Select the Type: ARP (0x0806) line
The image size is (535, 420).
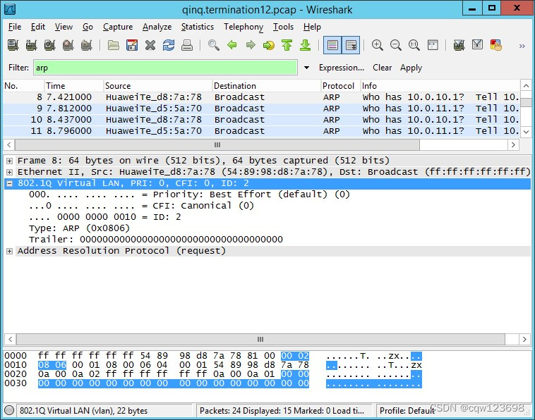79,228
